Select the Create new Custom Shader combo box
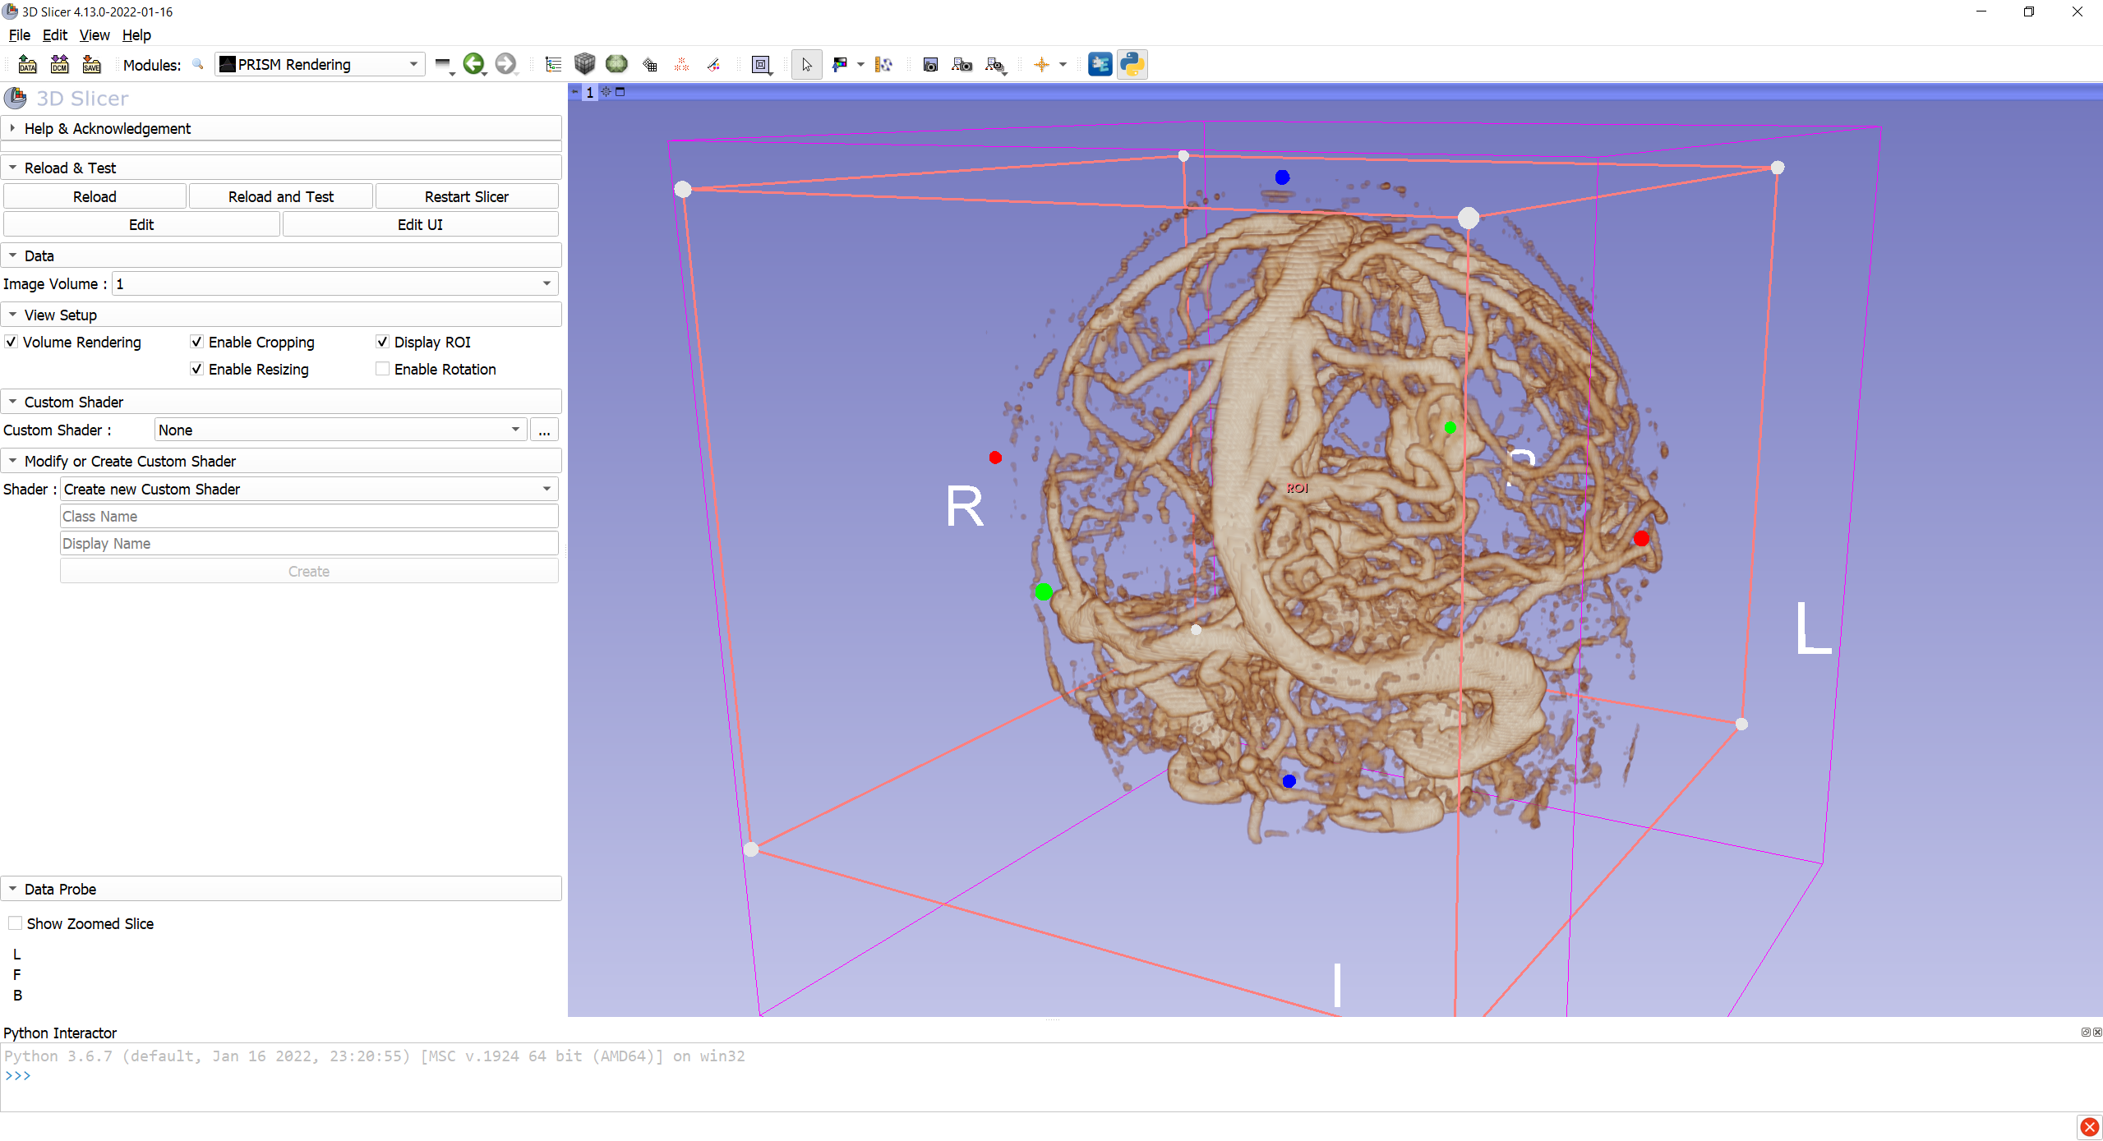 (307, 489)
